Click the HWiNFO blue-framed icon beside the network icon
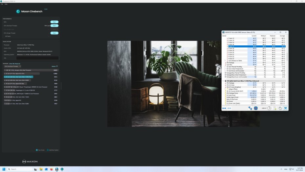 point(256,108)
